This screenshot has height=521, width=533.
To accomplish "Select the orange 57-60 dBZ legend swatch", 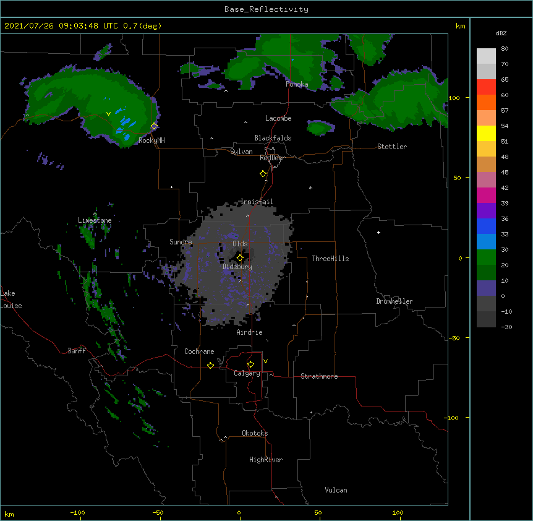I will click(486, 103).
